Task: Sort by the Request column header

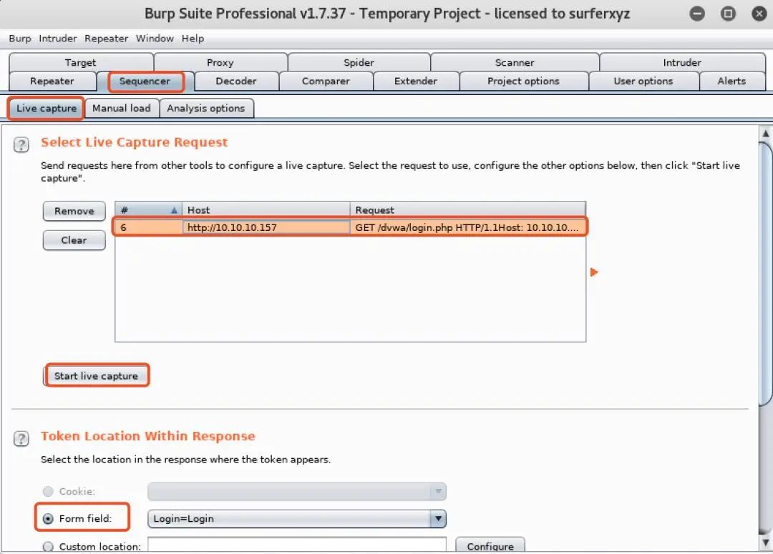Action: (468, 210)
